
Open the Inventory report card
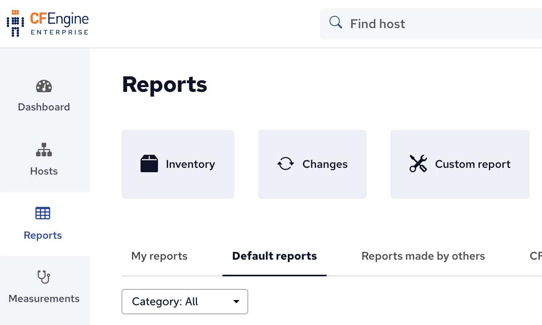[x=178, y=164]
